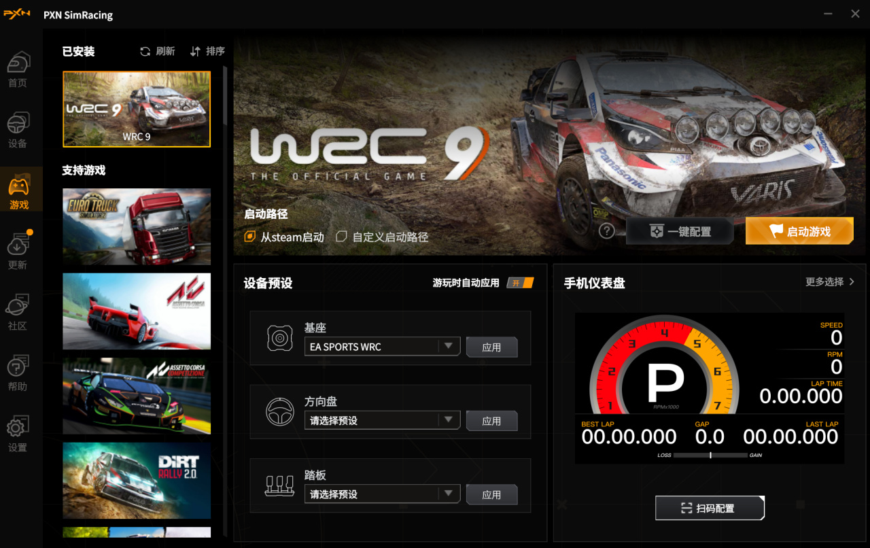Click the 启动路径 label

[266, 213]
